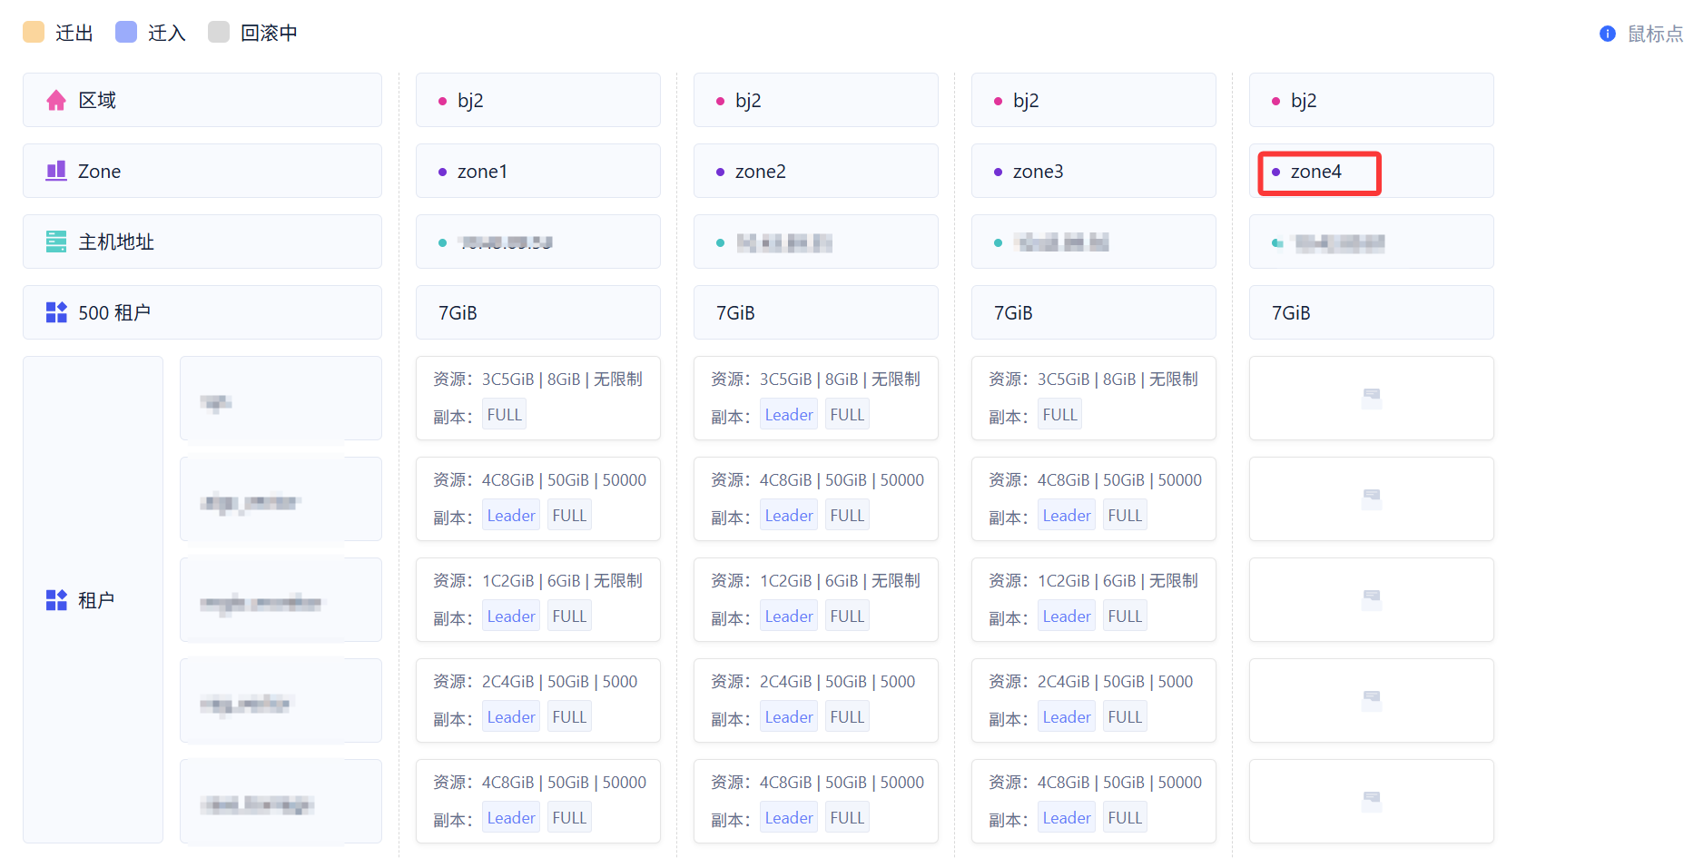Click the gray 回滚中 legend swatch
Viewport: 1684px width, 858px height.
[219, 33]
